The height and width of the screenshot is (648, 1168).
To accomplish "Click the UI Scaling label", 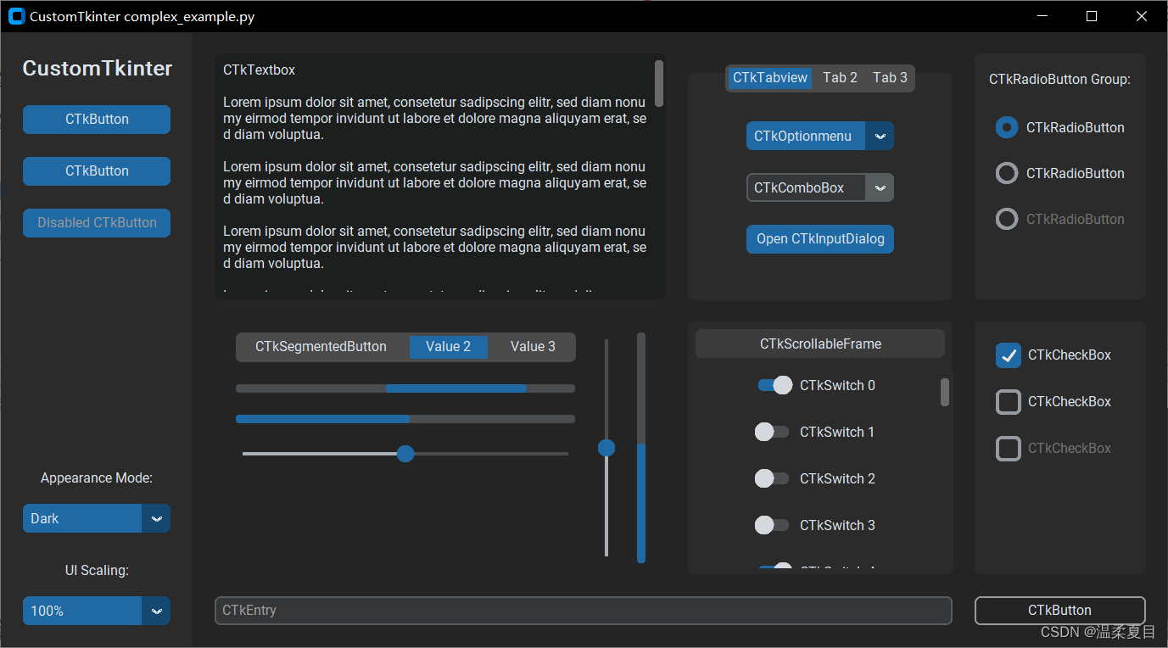I will [x=97, y=571].
